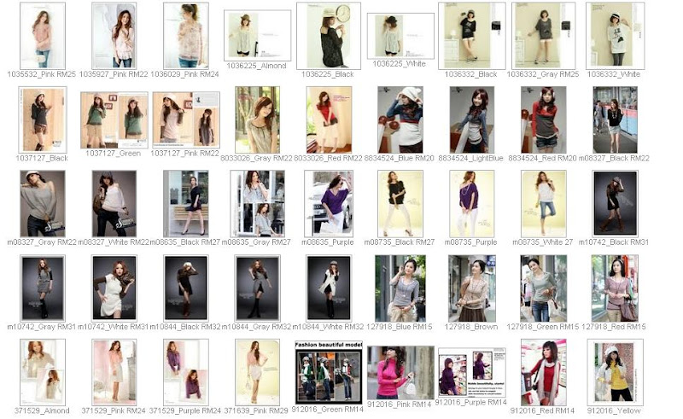Screen dimensions: 683x419
Task: Click the 1036225_White file name label
Action: pyautogui.click(x=399, y=64)
